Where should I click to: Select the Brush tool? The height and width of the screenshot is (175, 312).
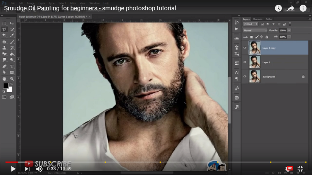[12, 42]
